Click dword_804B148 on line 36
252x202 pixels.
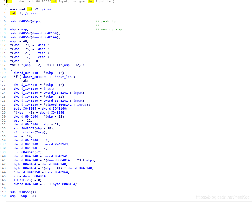coord(26,140)
